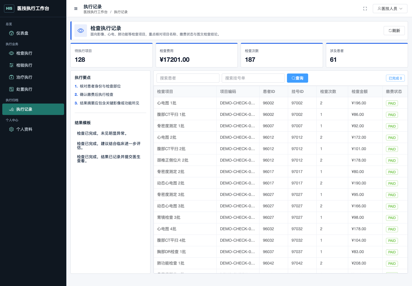Viewport: 412px width, 286px height.
Task: Click the 治疗执行 medical kit icon
Action: tap(11, 77)
